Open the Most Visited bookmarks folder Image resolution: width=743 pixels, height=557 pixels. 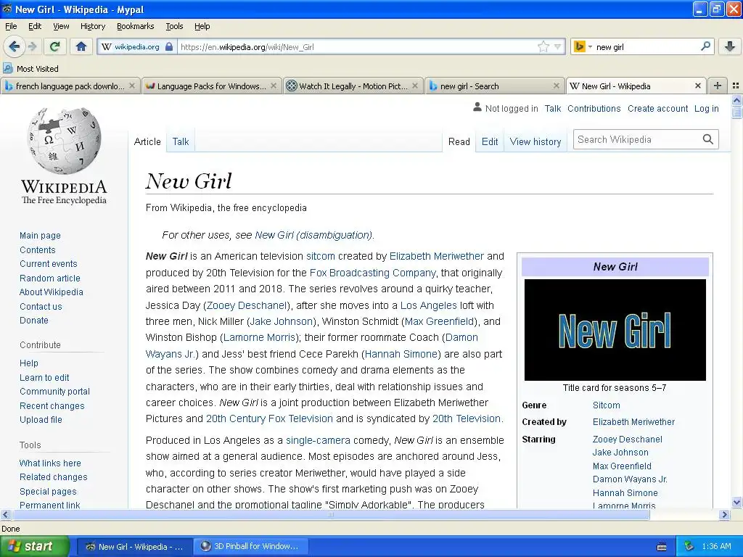30,69
